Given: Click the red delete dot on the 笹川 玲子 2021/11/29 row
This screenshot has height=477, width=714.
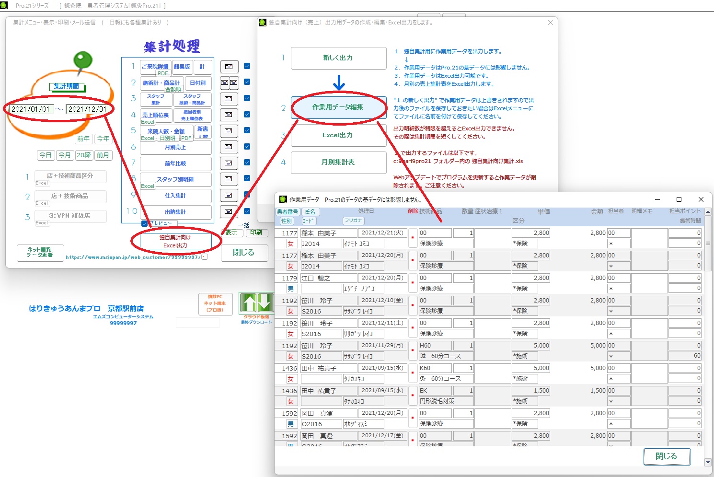Looking at the screenshot, I should (x=413, y=350).
